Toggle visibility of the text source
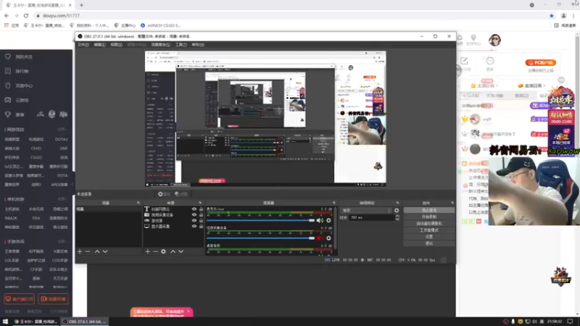This screenshot has height=326, width=580. tap(194, 209)
